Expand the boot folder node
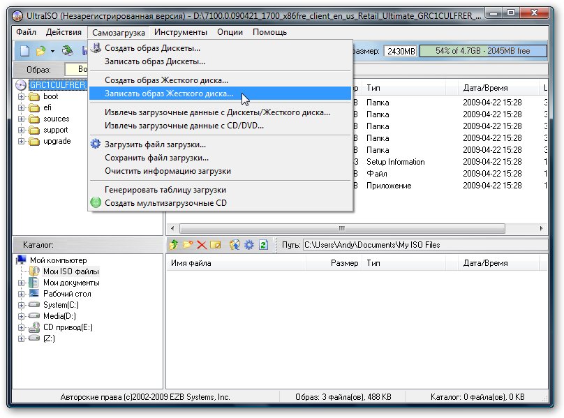 click(21, 96)
